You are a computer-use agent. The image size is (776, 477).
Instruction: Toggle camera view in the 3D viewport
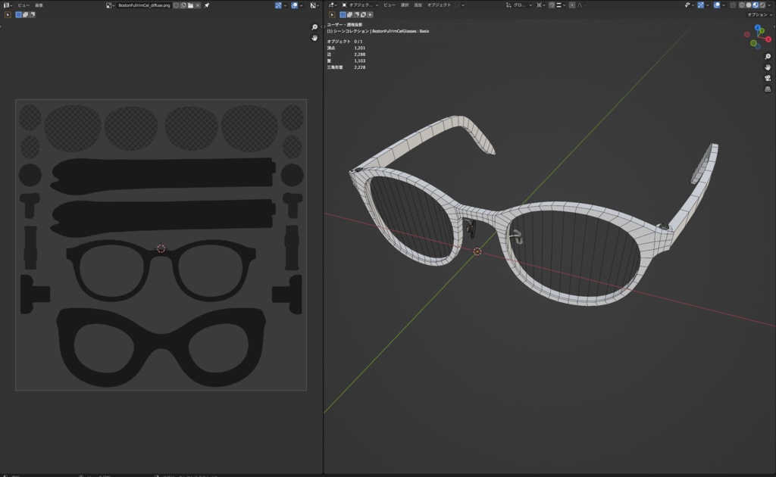click(x=768, y=78)
